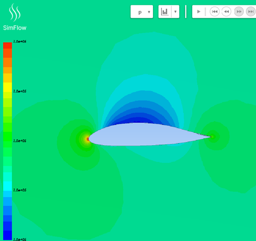Step back to previous time step

tap(226, 11)
